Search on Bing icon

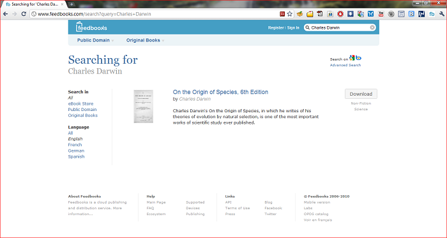click(358, 58)
